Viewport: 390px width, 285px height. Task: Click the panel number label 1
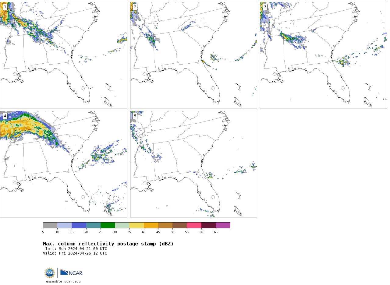tap(5, 7)
